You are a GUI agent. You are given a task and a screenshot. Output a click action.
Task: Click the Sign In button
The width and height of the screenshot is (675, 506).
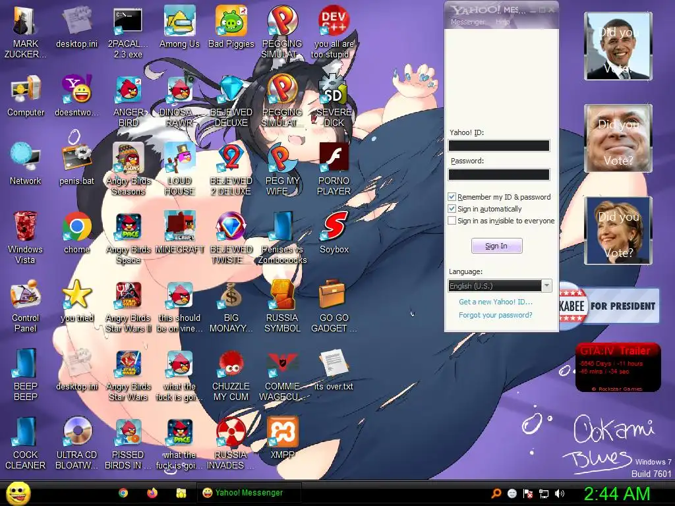pos(497,246)
